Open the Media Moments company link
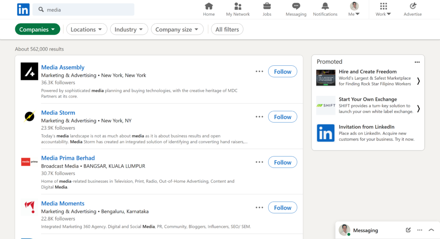Image resolution: width=440 pixels, height=239 pixels. [x=63, y=203]
